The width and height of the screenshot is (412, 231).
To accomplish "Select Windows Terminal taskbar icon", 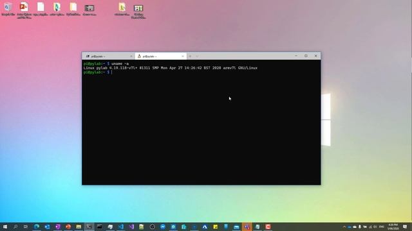I will 89,227.
